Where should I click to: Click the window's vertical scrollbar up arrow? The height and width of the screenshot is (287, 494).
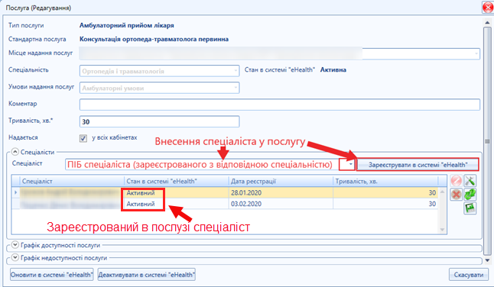[487, 22]
